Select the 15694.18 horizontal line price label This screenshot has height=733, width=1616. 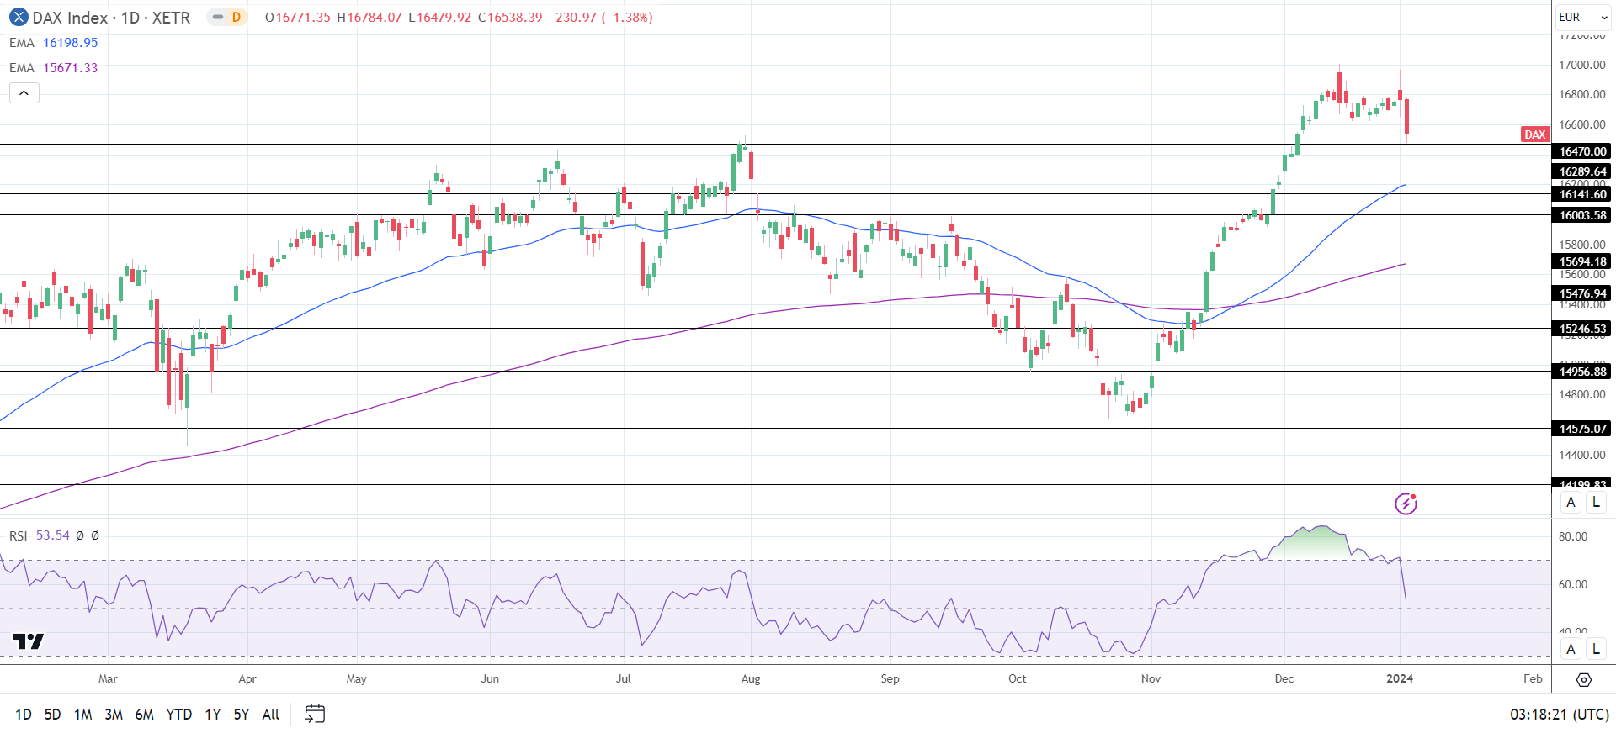click(x=1581, y=261)
